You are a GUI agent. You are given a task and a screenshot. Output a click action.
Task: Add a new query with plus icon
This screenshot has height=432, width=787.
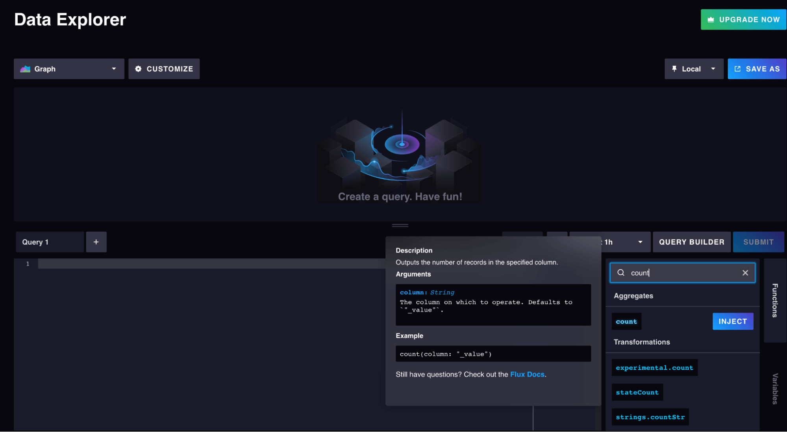click(96, 242)
